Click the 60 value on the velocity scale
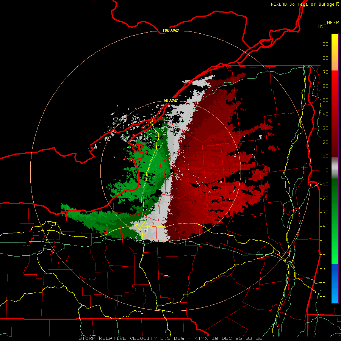 (325, 86)
